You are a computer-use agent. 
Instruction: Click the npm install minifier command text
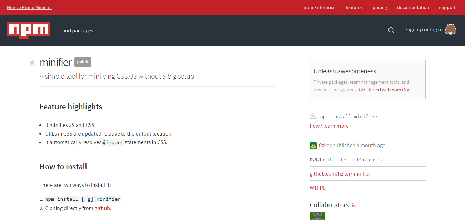(348, 116)
